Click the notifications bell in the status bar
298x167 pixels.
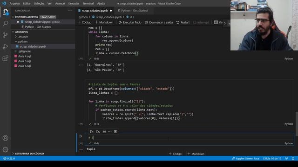click(293, 158)
